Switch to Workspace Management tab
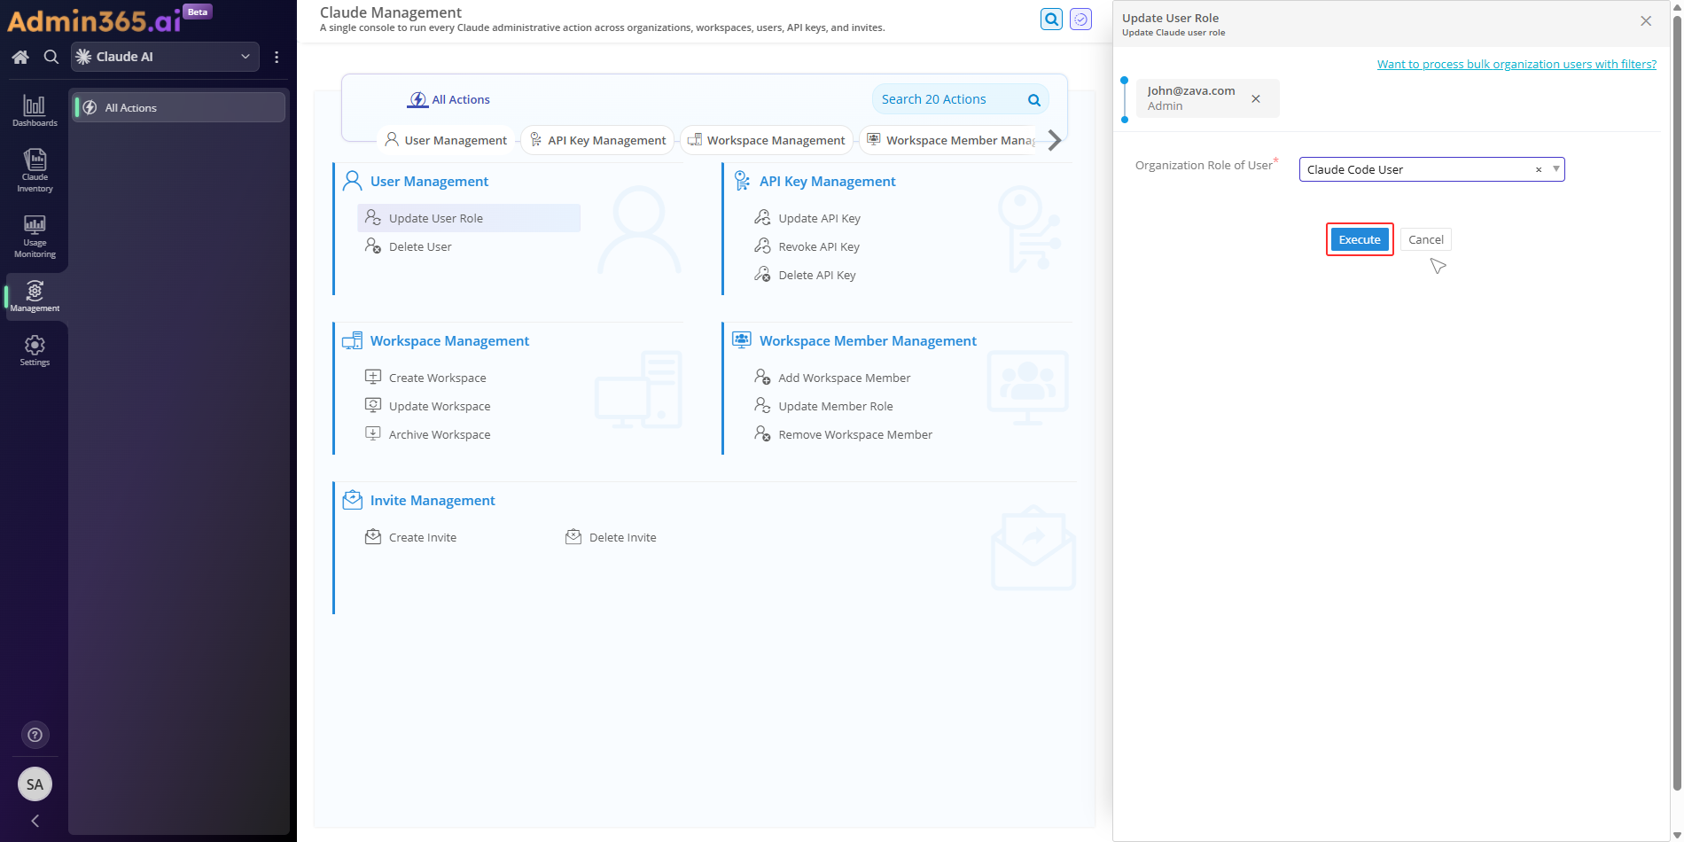The height and width of the screenshot is (842, 1684). tap(767, 140)
